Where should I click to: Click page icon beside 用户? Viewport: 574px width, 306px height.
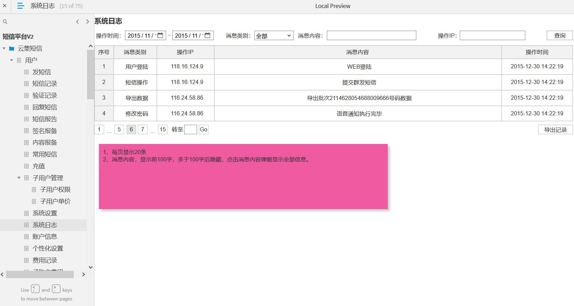19,60
